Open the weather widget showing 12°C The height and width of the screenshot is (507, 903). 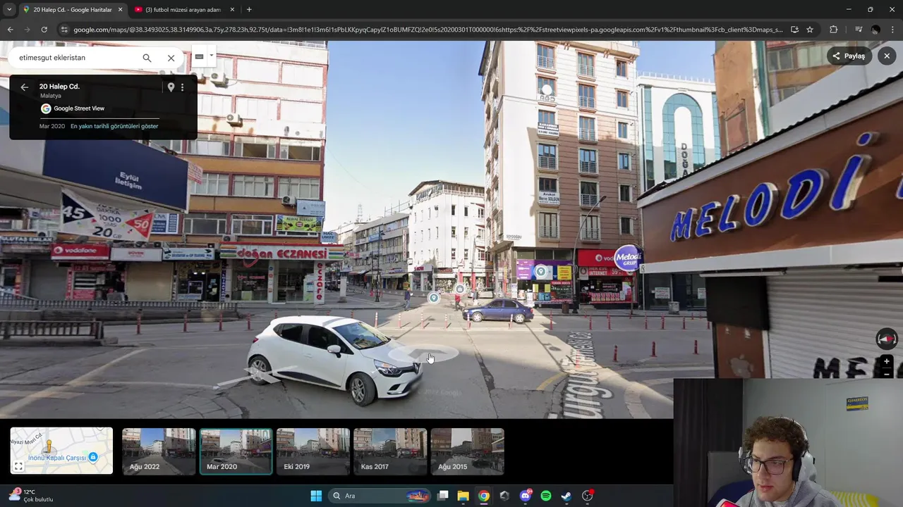point(31,496)
